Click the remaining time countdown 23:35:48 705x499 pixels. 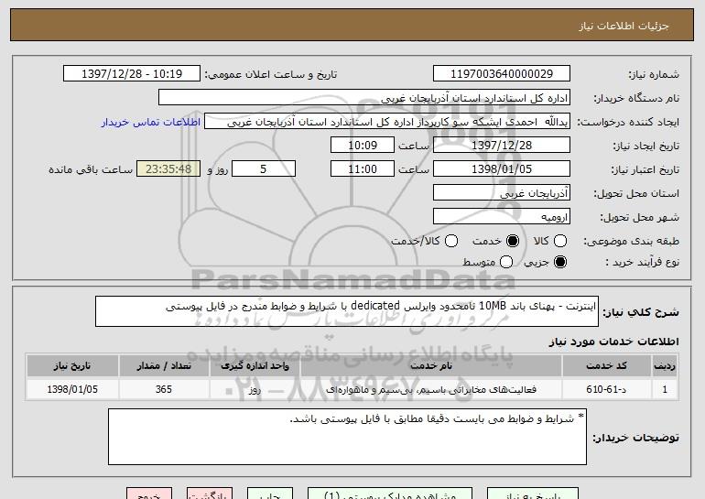pos(168,169)
